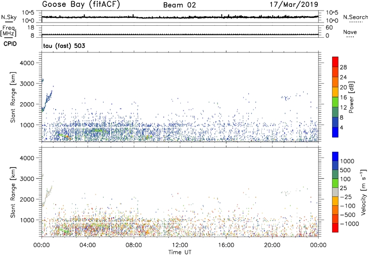Click the '3000' tick on velocity plot
368x255 pixels.
tap(27, 179)
